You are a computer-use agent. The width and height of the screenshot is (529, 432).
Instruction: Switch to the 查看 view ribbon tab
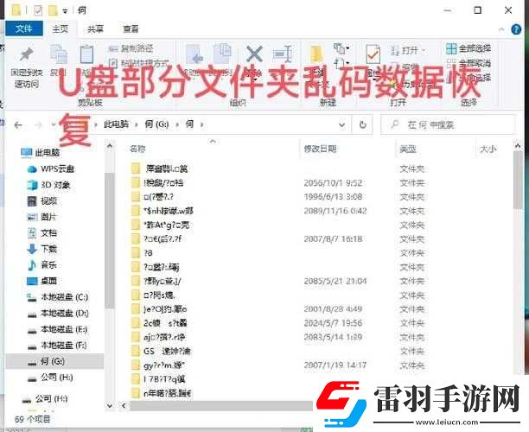pos(131,29)
